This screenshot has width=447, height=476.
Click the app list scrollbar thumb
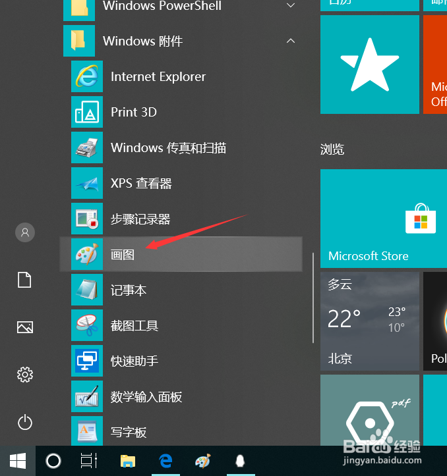click(313, 298)
